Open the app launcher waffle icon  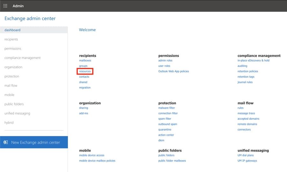[5, 6]
